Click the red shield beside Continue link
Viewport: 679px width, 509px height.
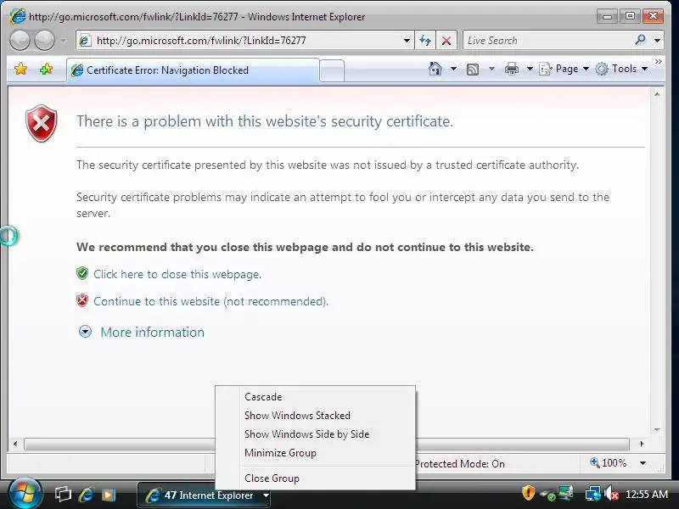point(82,300)
